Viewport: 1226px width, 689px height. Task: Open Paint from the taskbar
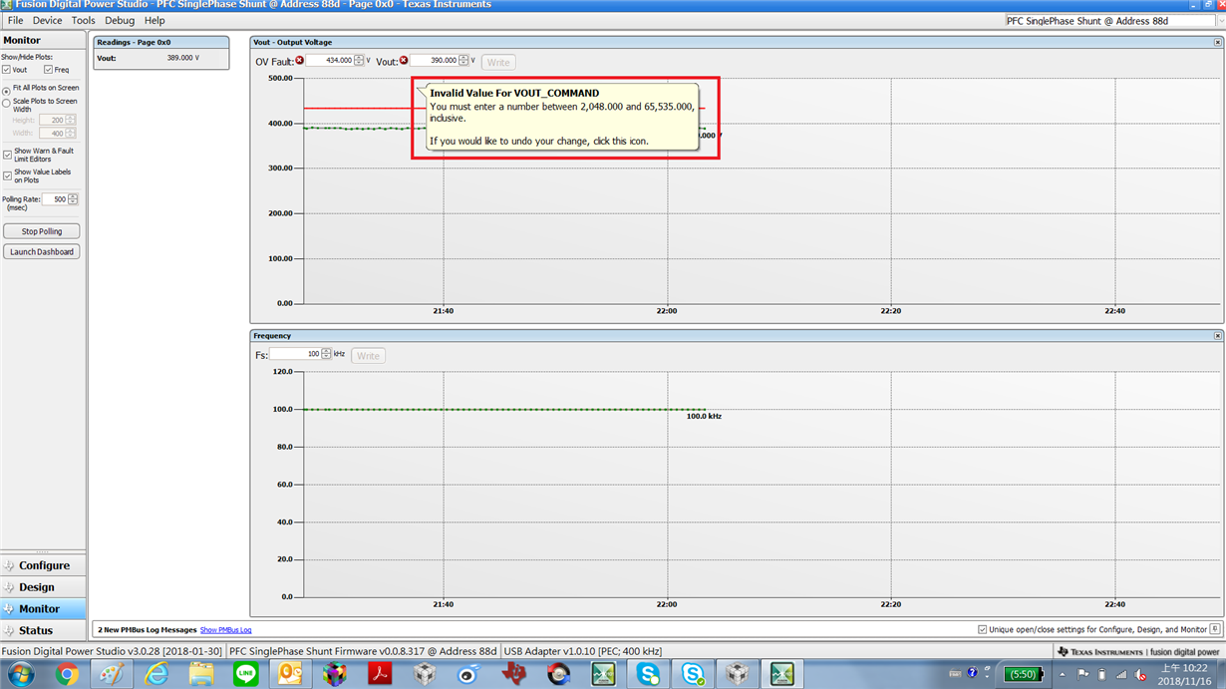[112, 674]
